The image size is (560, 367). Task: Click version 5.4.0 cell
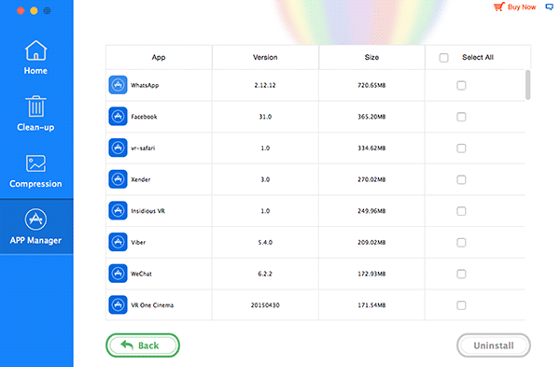coord(265,243)
